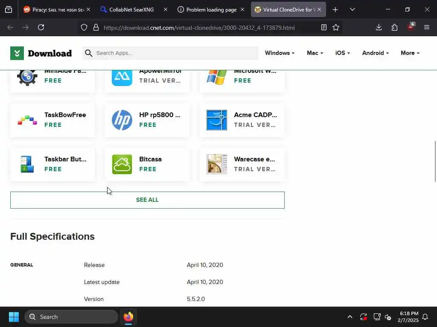Image resolution: width=437 pixels, height=327 pixels.
Task: Open Firefox from the taskbar
Action: (x=128, y=317)
